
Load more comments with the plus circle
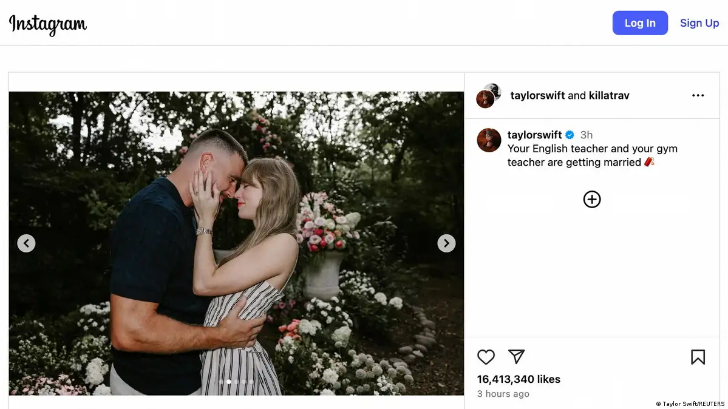[x=592, y=199]
